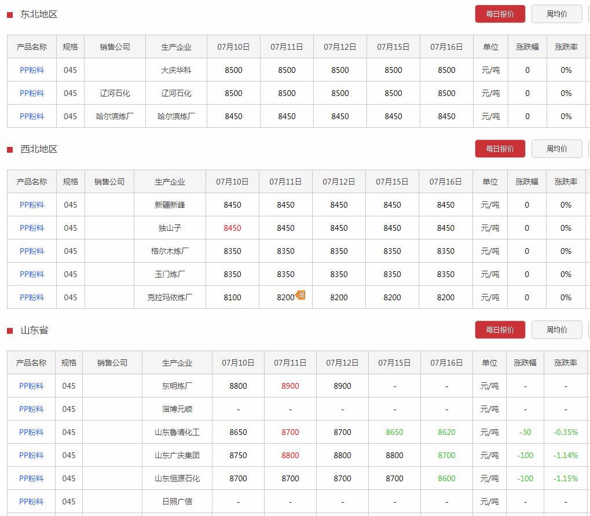Switch to 周均价 in 山东省 section
This screenshot has height=516, width=590.
coord(556,330)
